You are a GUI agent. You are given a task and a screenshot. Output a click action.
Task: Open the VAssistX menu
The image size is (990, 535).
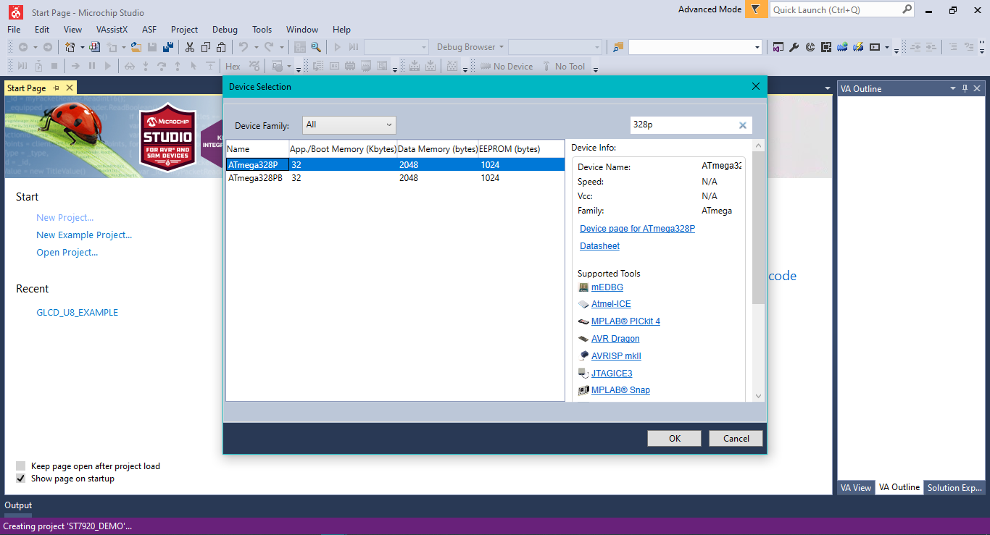(112, 30)
